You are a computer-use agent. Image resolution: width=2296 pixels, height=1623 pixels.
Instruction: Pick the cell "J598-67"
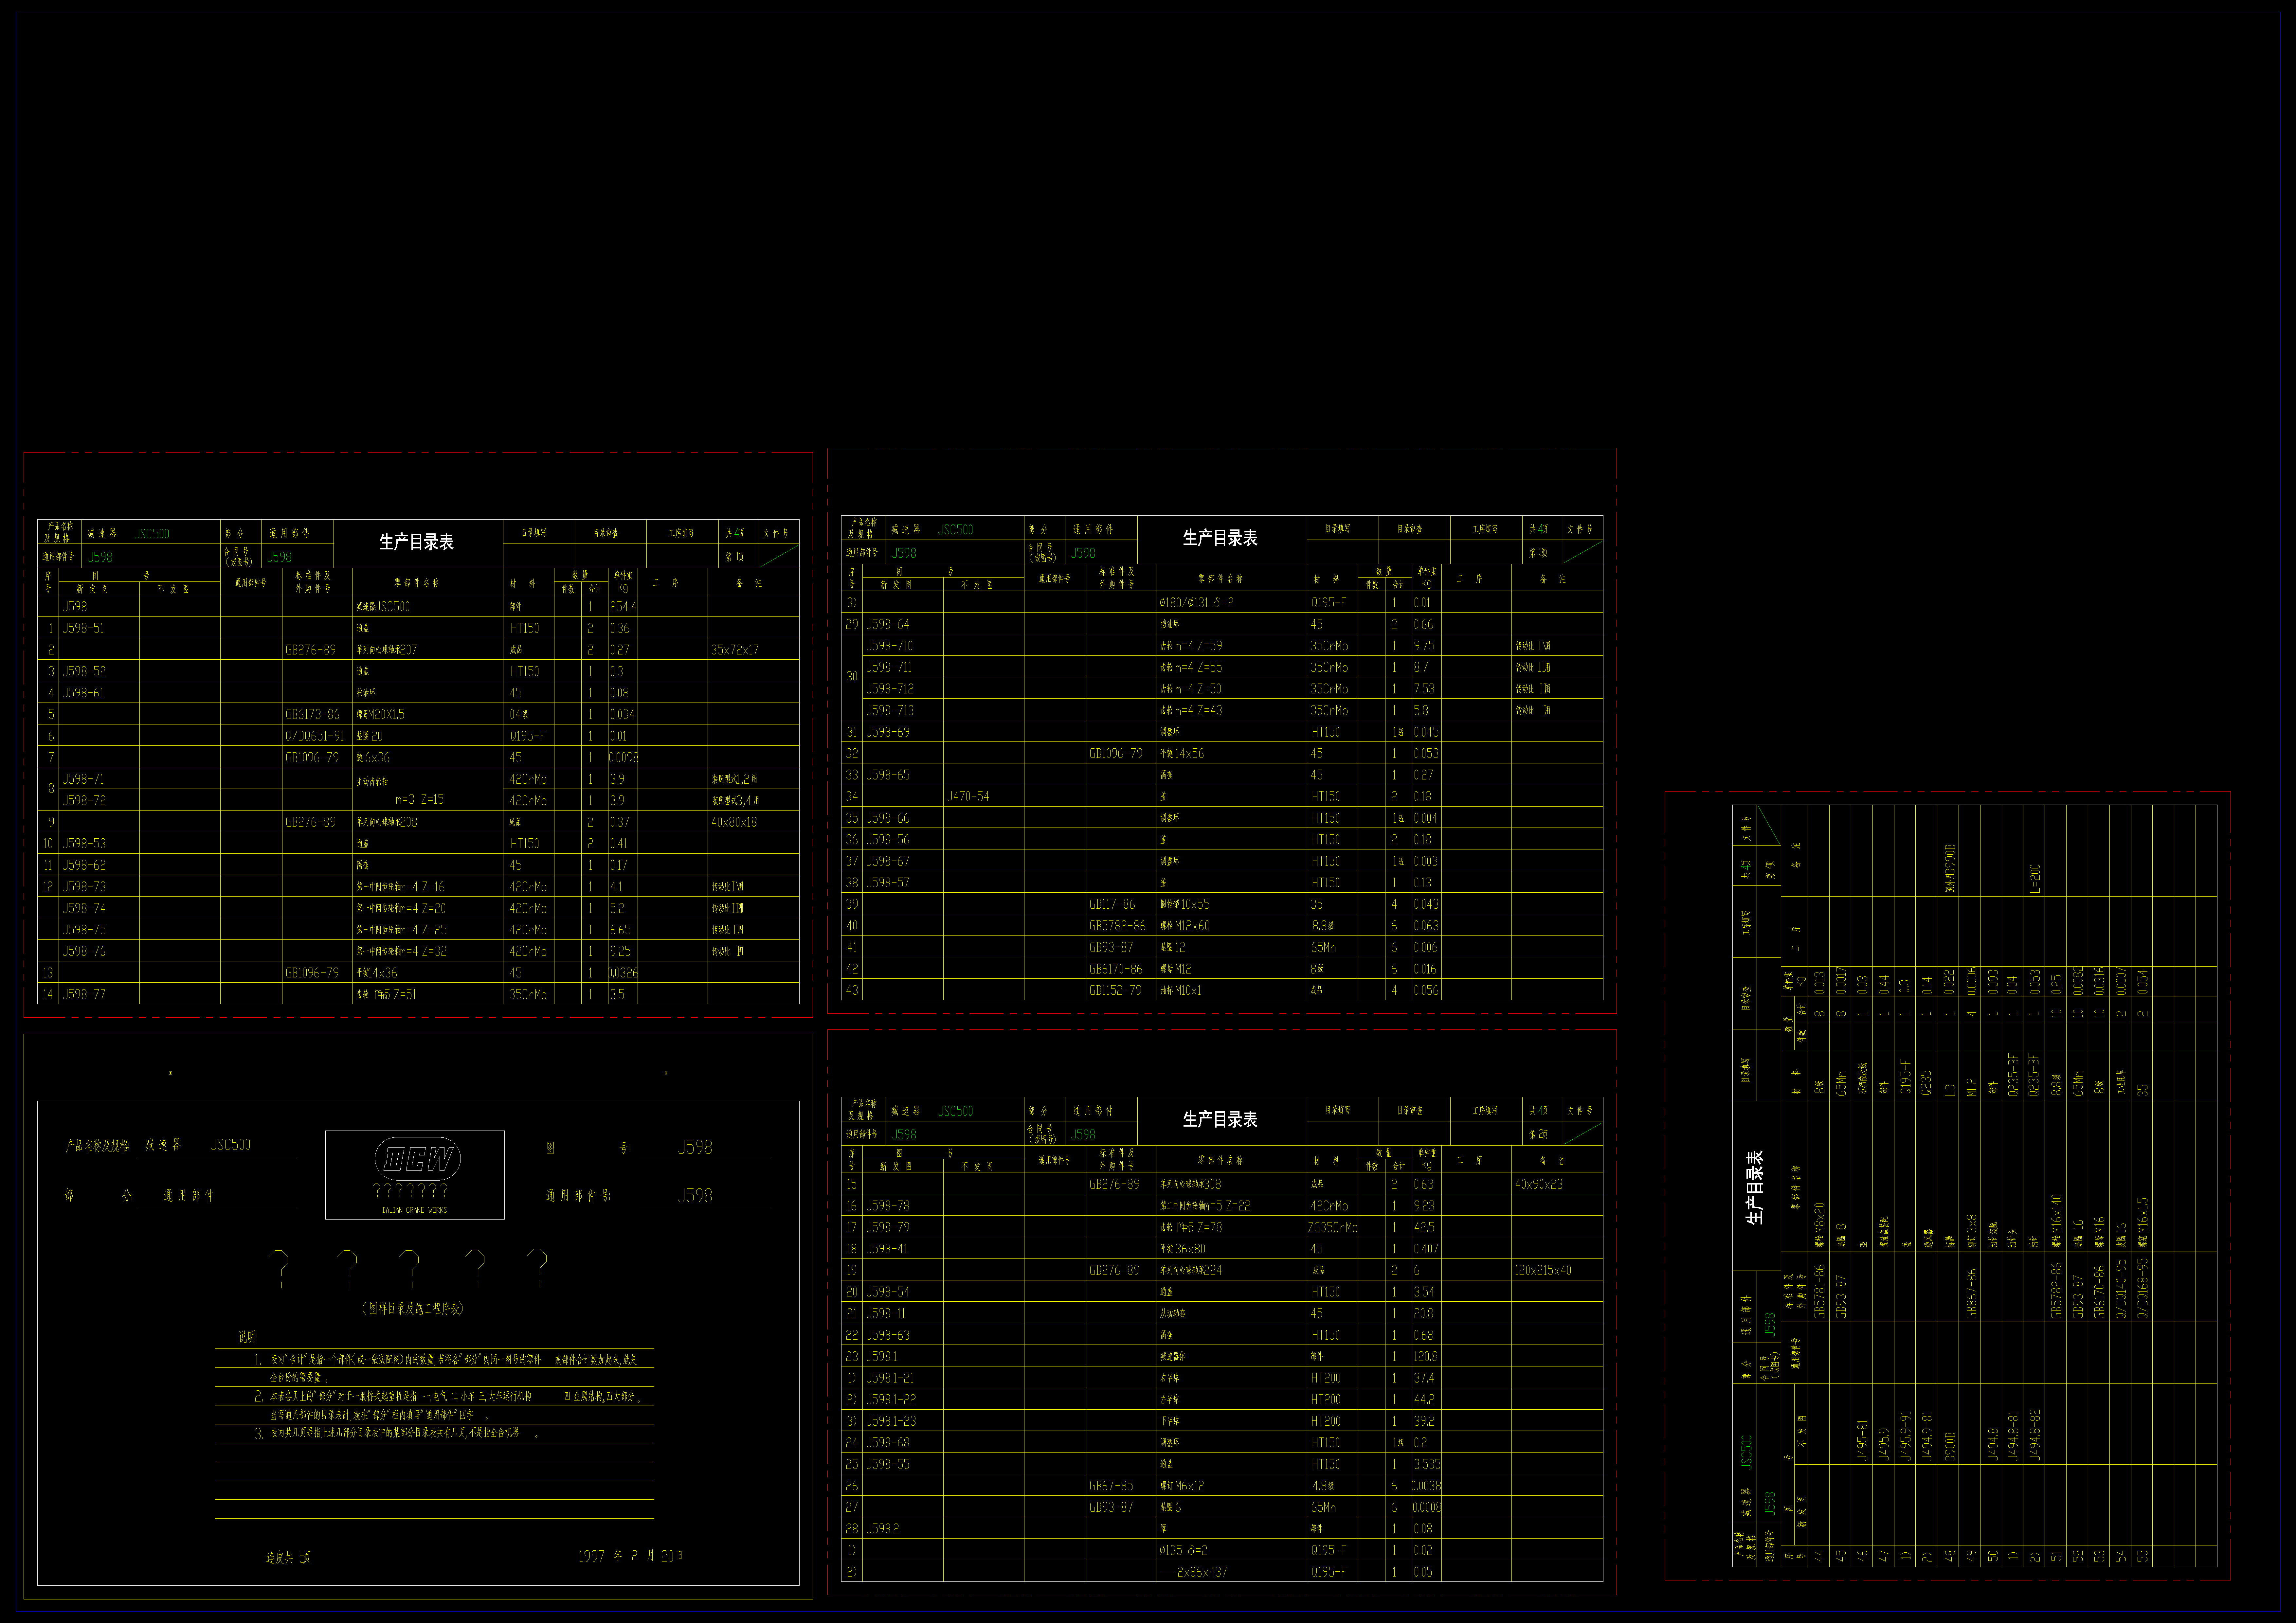888,861
